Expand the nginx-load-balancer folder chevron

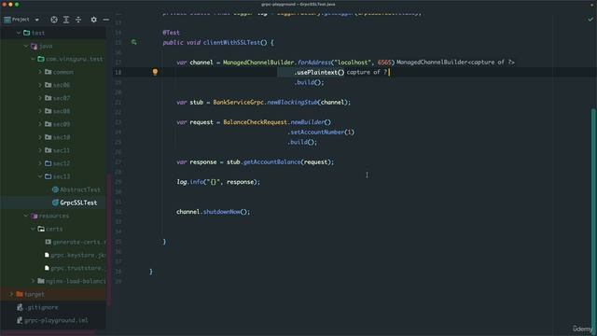pos(34,281)
